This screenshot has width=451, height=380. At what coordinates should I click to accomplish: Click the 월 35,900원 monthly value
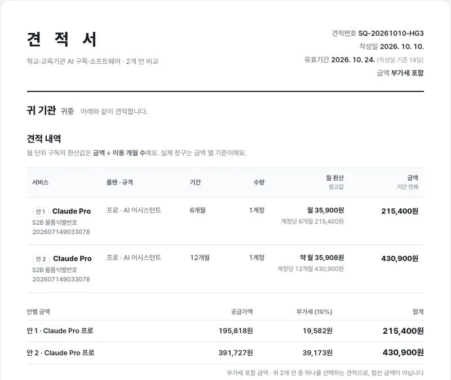point(325,210)
